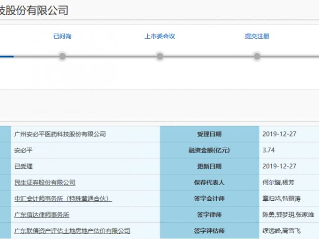Open the 民生证券股份有限公司 link
The width and height of the screenshot is (319, 239).
click(x=45, y=183)
